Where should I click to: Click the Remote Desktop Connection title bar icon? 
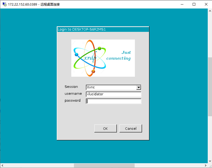[x=5, y=4]
